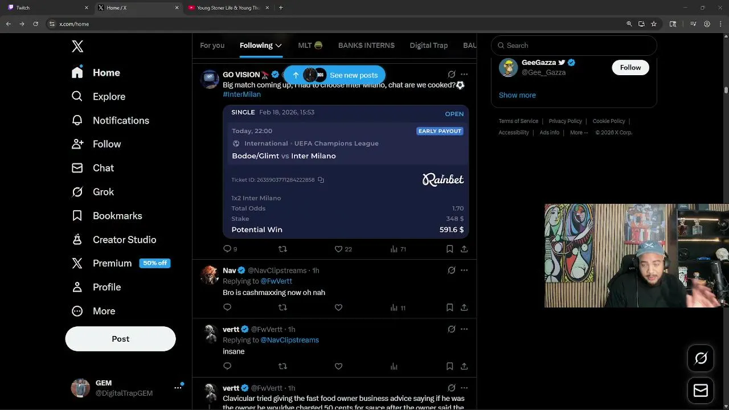
Task: Click @FwVertt mention in Nav's reply
Action: click(276, 281)
